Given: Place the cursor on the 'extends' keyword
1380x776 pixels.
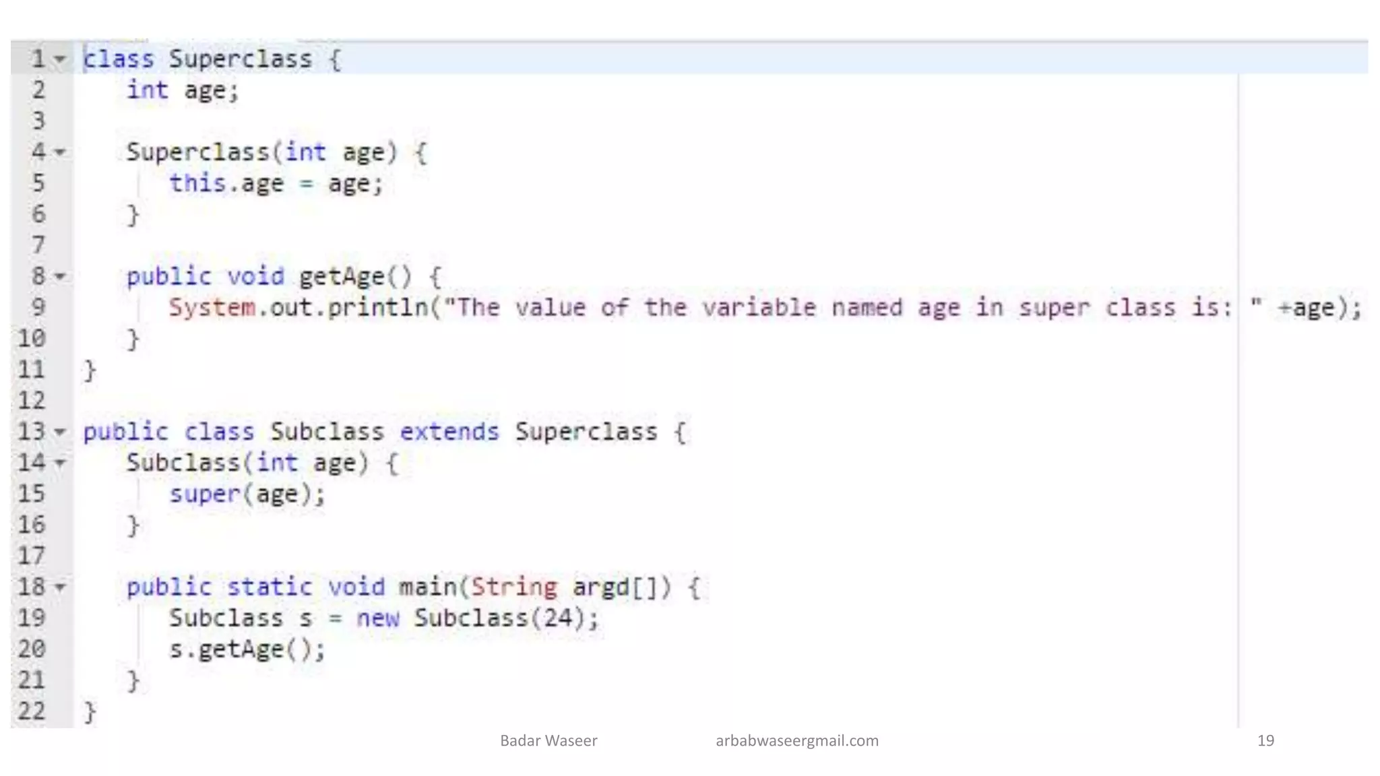Looking at the screenshot, I should point(449,432).
